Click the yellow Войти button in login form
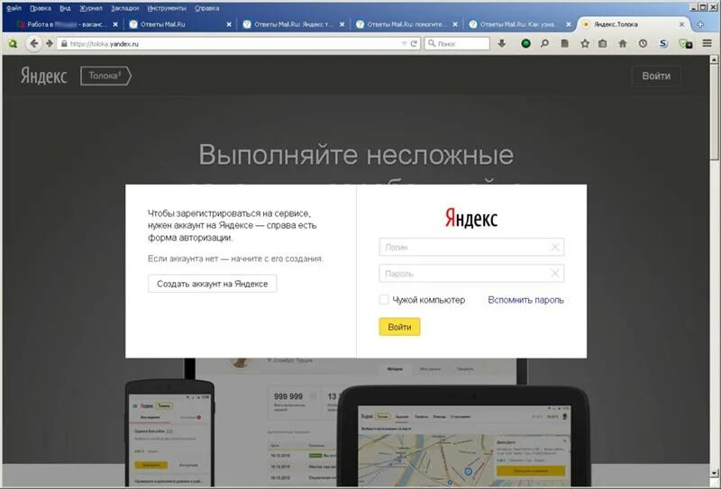The image size is (721, 489). pyautogui.click(x=399, y=327)
